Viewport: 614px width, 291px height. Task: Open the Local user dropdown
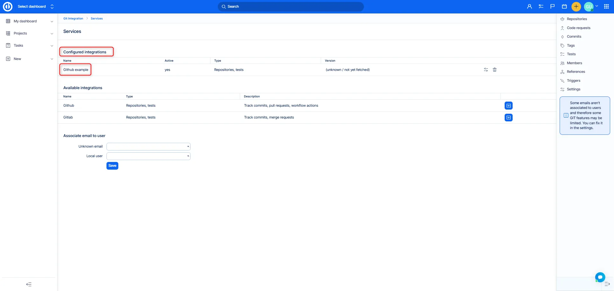pos(148,156)
